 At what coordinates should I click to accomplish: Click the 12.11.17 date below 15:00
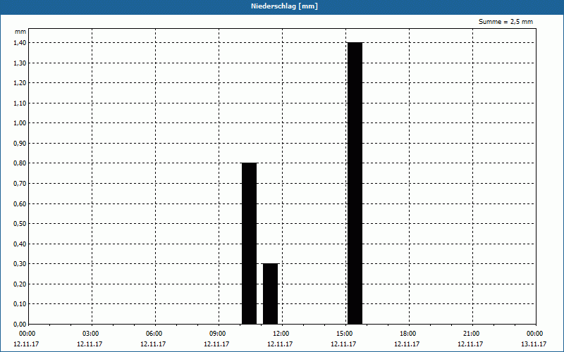click(343, 344)
